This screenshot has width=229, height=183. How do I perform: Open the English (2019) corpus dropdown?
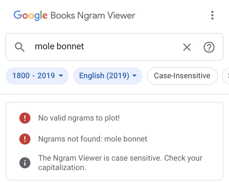104,76
